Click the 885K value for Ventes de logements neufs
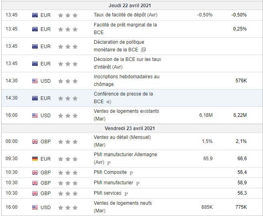This screenshot has width=263, height=216. coord(206,207)
